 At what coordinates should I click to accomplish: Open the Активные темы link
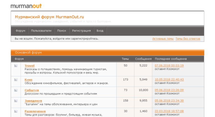tap(163, 39)
